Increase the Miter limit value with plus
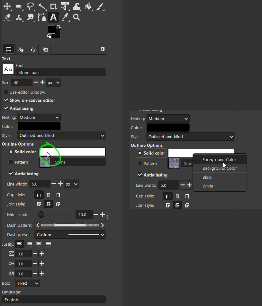 103,215
